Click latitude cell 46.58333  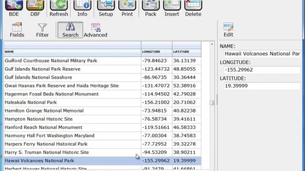point(187,127)
